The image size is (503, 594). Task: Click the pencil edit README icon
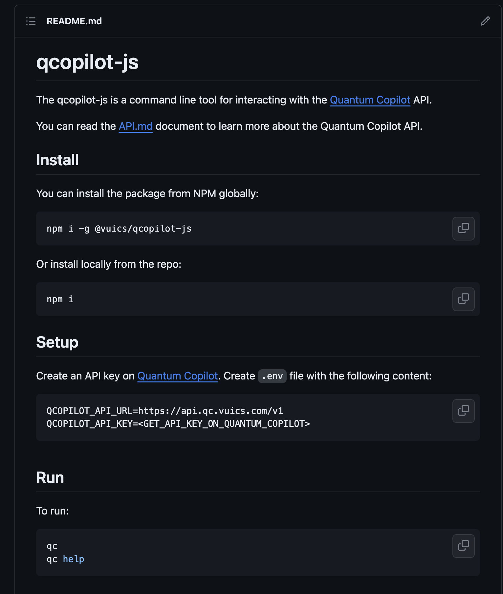point(485,21)
